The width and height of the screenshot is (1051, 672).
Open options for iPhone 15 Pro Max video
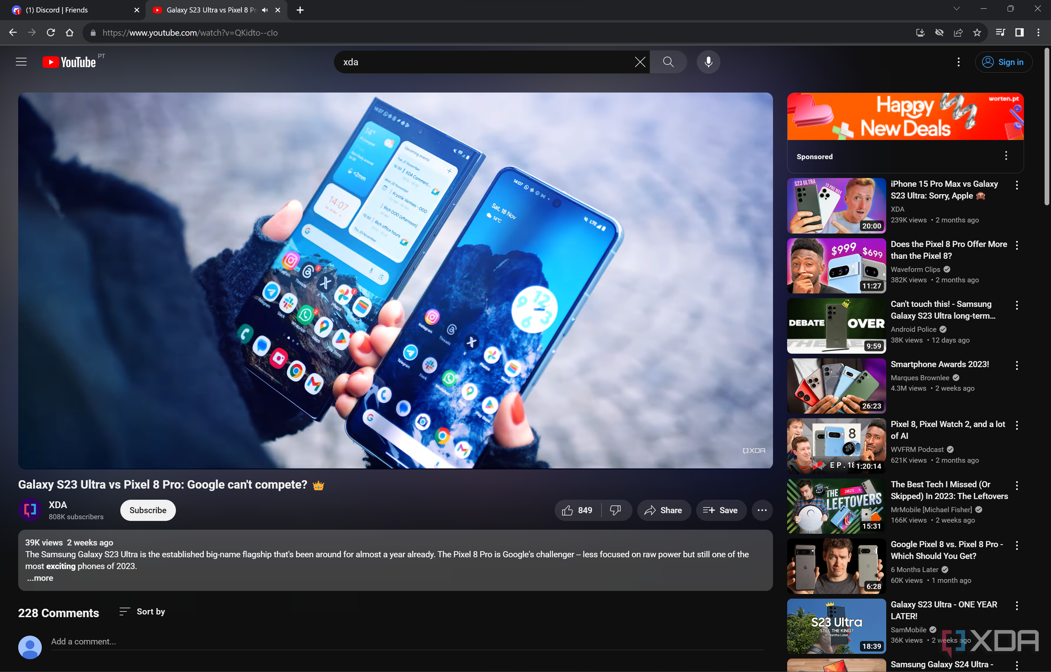point(1017,185)
